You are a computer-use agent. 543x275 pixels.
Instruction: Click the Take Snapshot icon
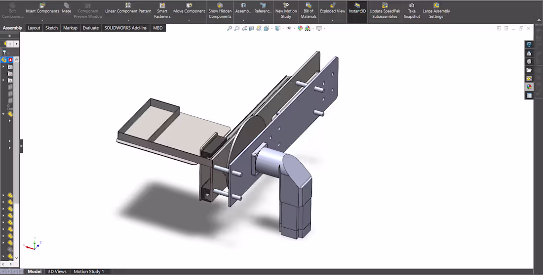[x=411, y=10]
